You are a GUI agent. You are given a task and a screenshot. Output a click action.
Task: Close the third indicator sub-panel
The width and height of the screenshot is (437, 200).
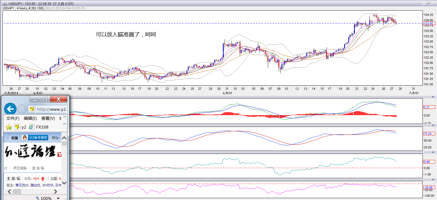433,152
